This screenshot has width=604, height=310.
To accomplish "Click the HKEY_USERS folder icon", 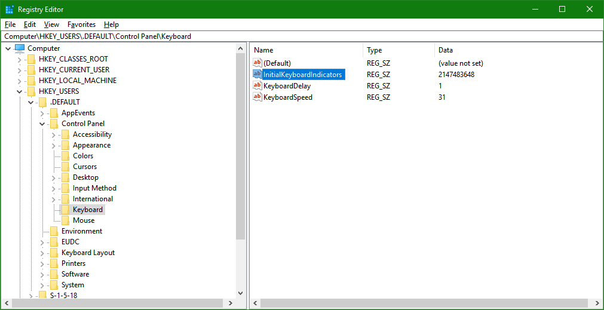I will pyautogui.click(x=32, y=91).
